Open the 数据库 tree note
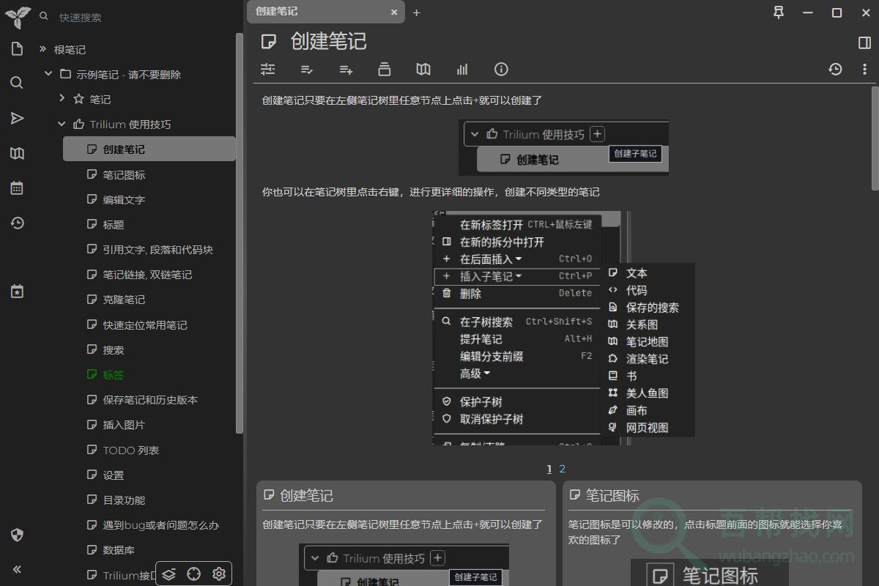Viewport: 879px width, 586px height. 119,549
